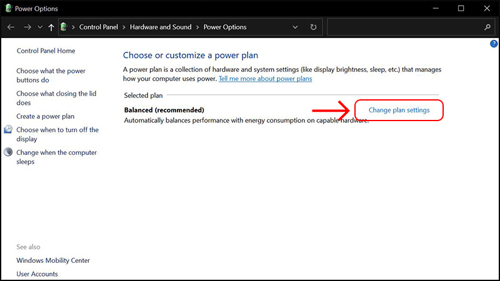Open the recent locations dropdown arrow

[40, 27]
